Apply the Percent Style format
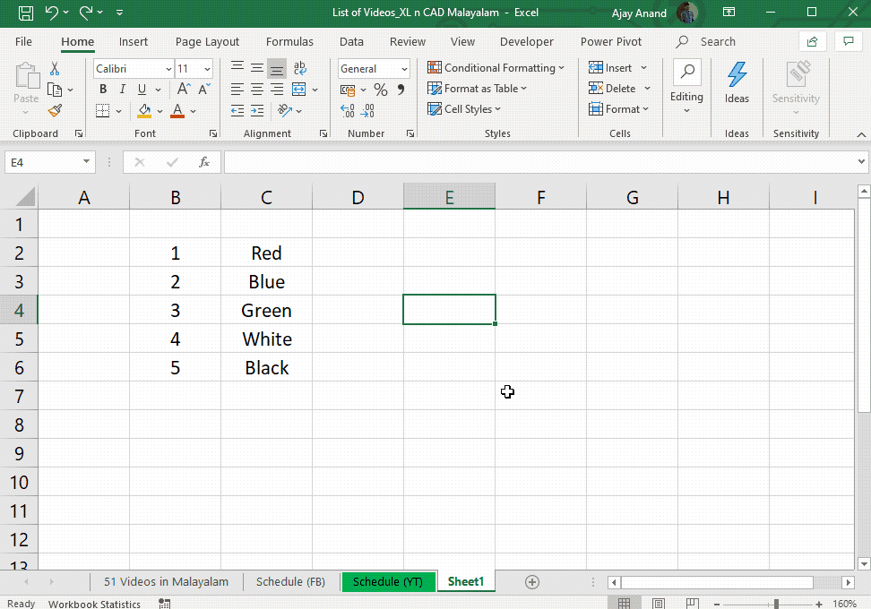The image size is (871, 609). pyautogui.click(x=381, y=90)
